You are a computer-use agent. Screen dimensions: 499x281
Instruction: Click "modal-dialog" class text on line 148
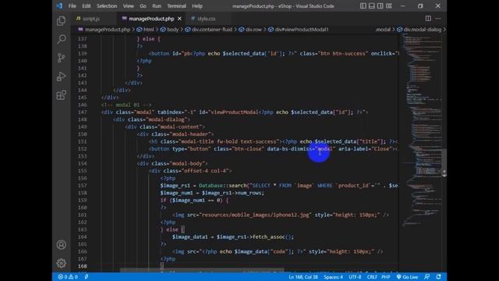pos(167,119)
